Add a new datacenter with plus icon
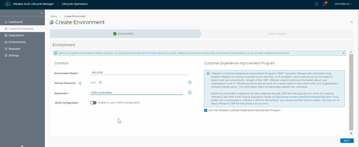The image size is (359, 147). tap(190, 93)
